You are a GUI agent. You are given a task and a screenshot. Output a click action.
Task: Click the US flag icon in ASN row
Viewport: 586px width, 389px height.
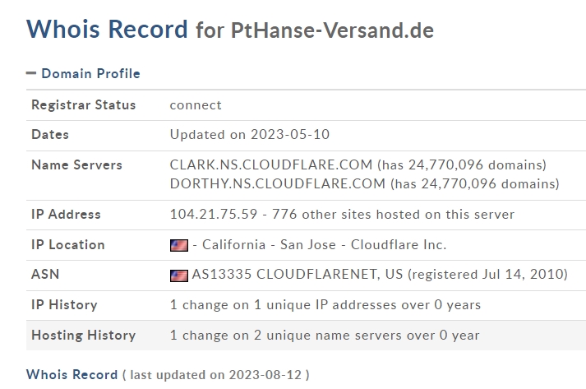click(x=179, y=276)
